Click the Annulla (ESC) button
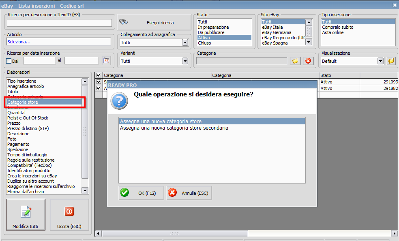 point(189,193)
